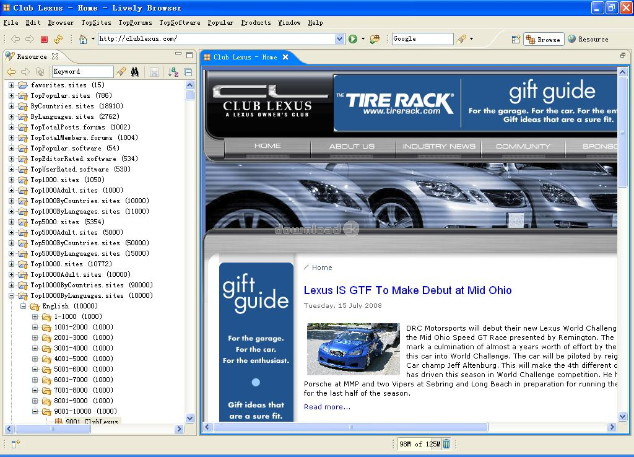Click the web page vertical scrollbar down arrow
The image size is (634, 457).
pyautogui.click(x=622, y=416)
